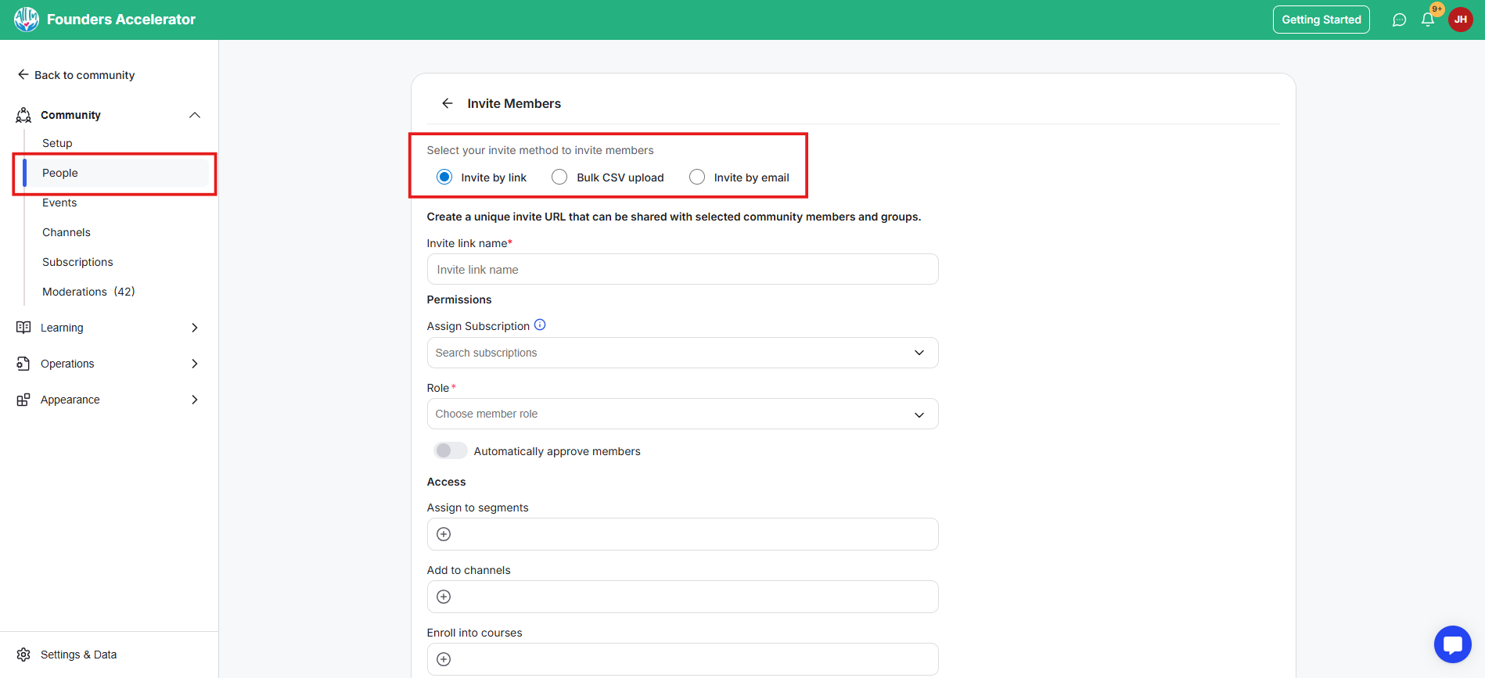
Task: Click the back arrow beside Invite Members
Action: 447,103
